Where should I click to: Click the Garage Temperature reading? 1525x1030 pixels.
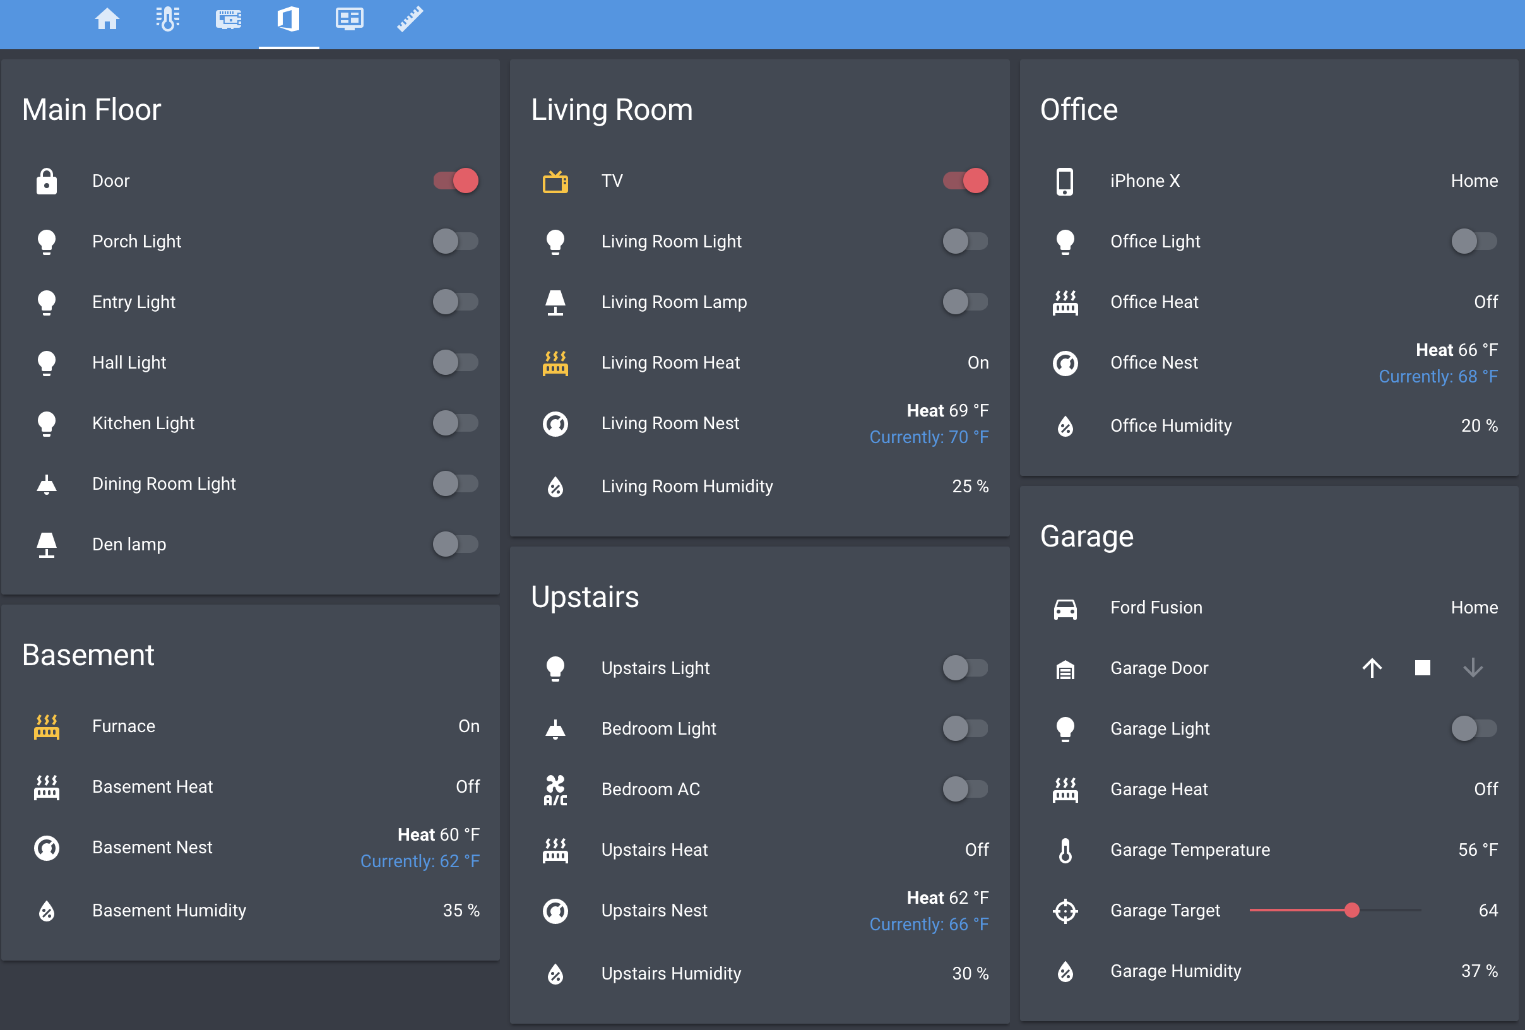pos(1477,850)
